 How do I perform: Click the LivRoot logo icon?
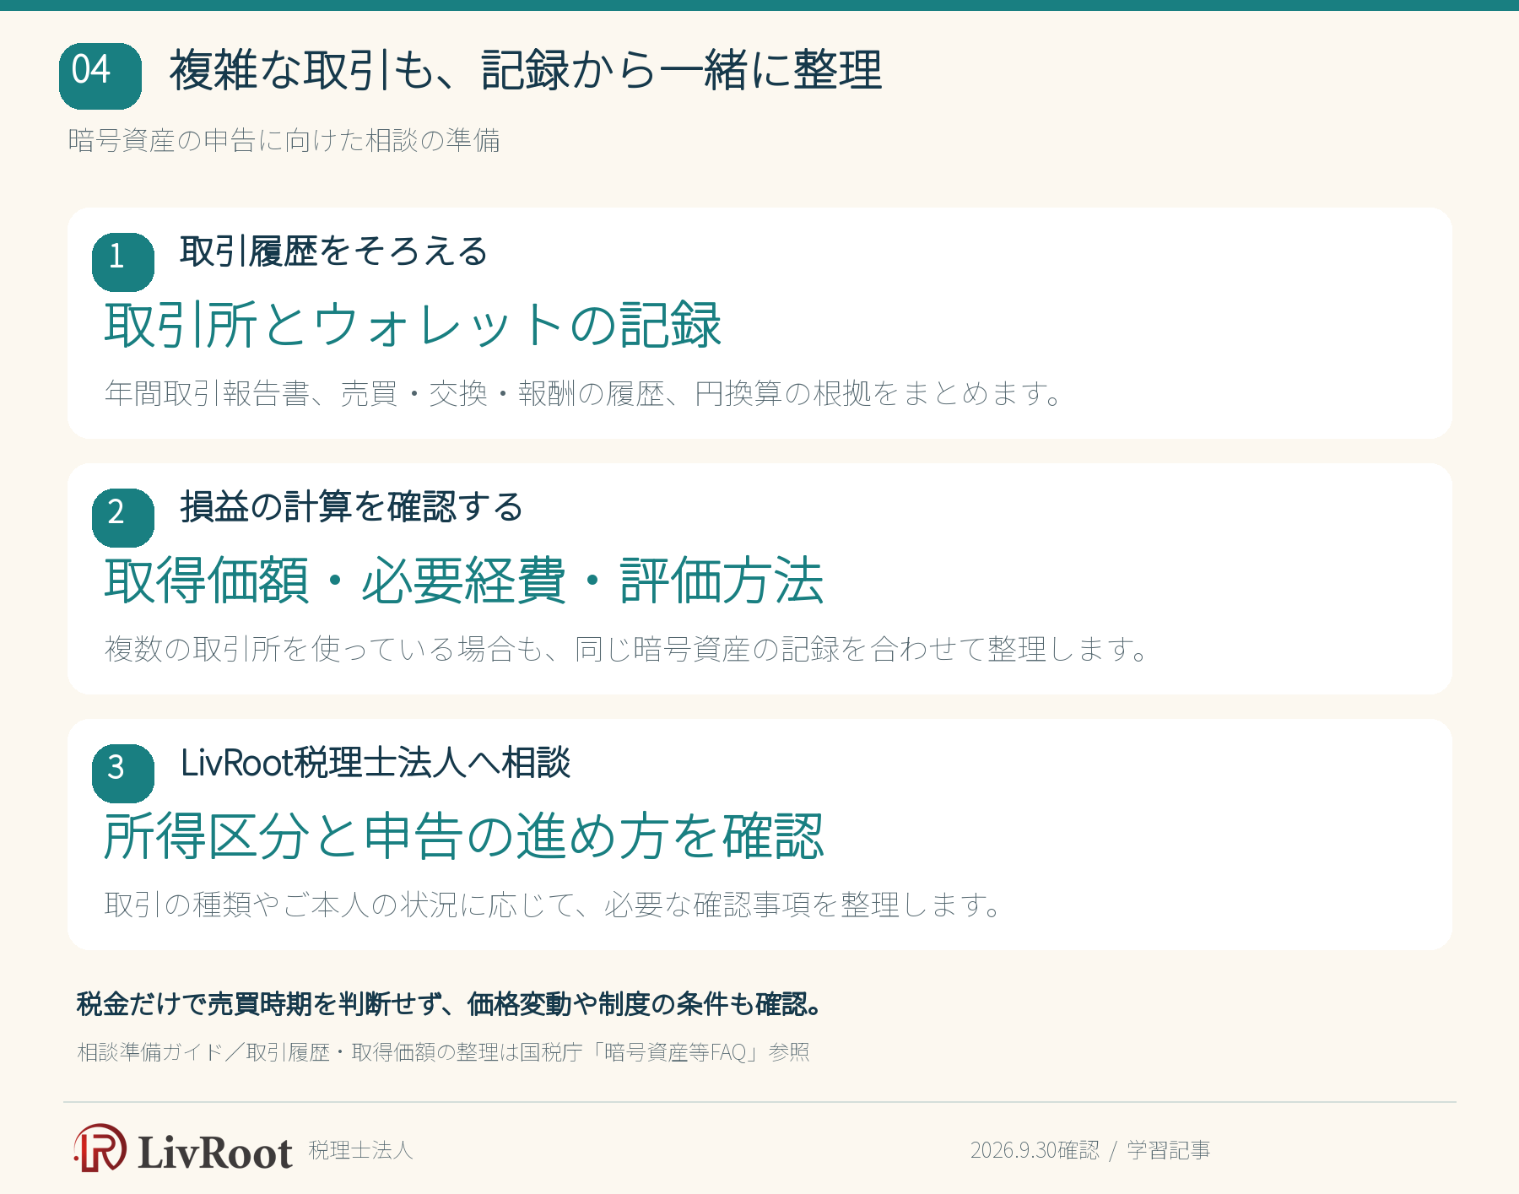(x=100, y=1148)
